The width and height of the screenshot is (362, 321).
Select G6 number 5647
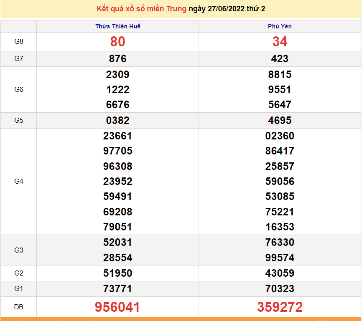(280, 104)
